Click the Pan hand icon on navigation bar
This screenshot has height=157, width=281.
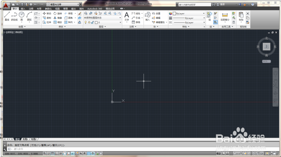tap(275, 80)
